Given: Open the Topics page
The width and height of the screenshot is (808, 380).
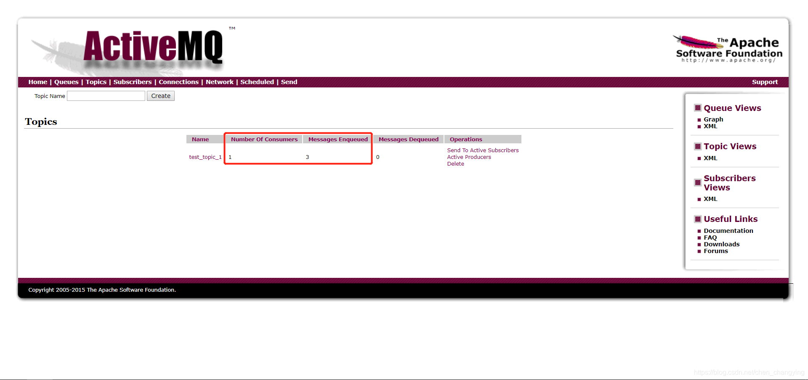Looking at the screenshot, I should click(x=96, y=82).
